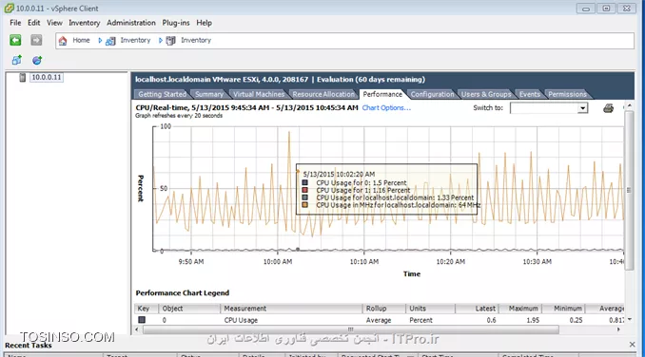Switch to the Virtual Machines tab

tap(259, 94)
